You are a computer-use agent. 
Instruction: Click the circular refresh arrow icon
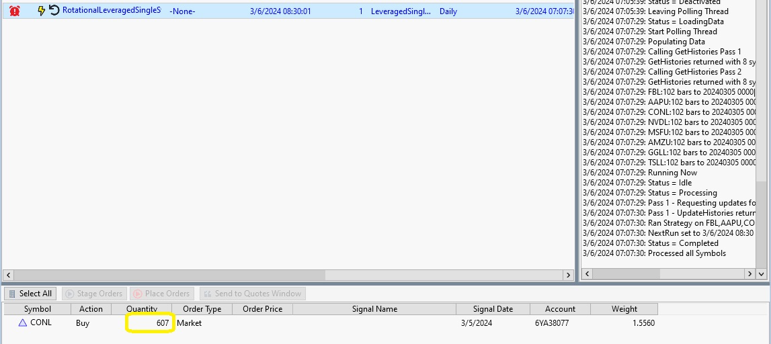click(54, 11)
